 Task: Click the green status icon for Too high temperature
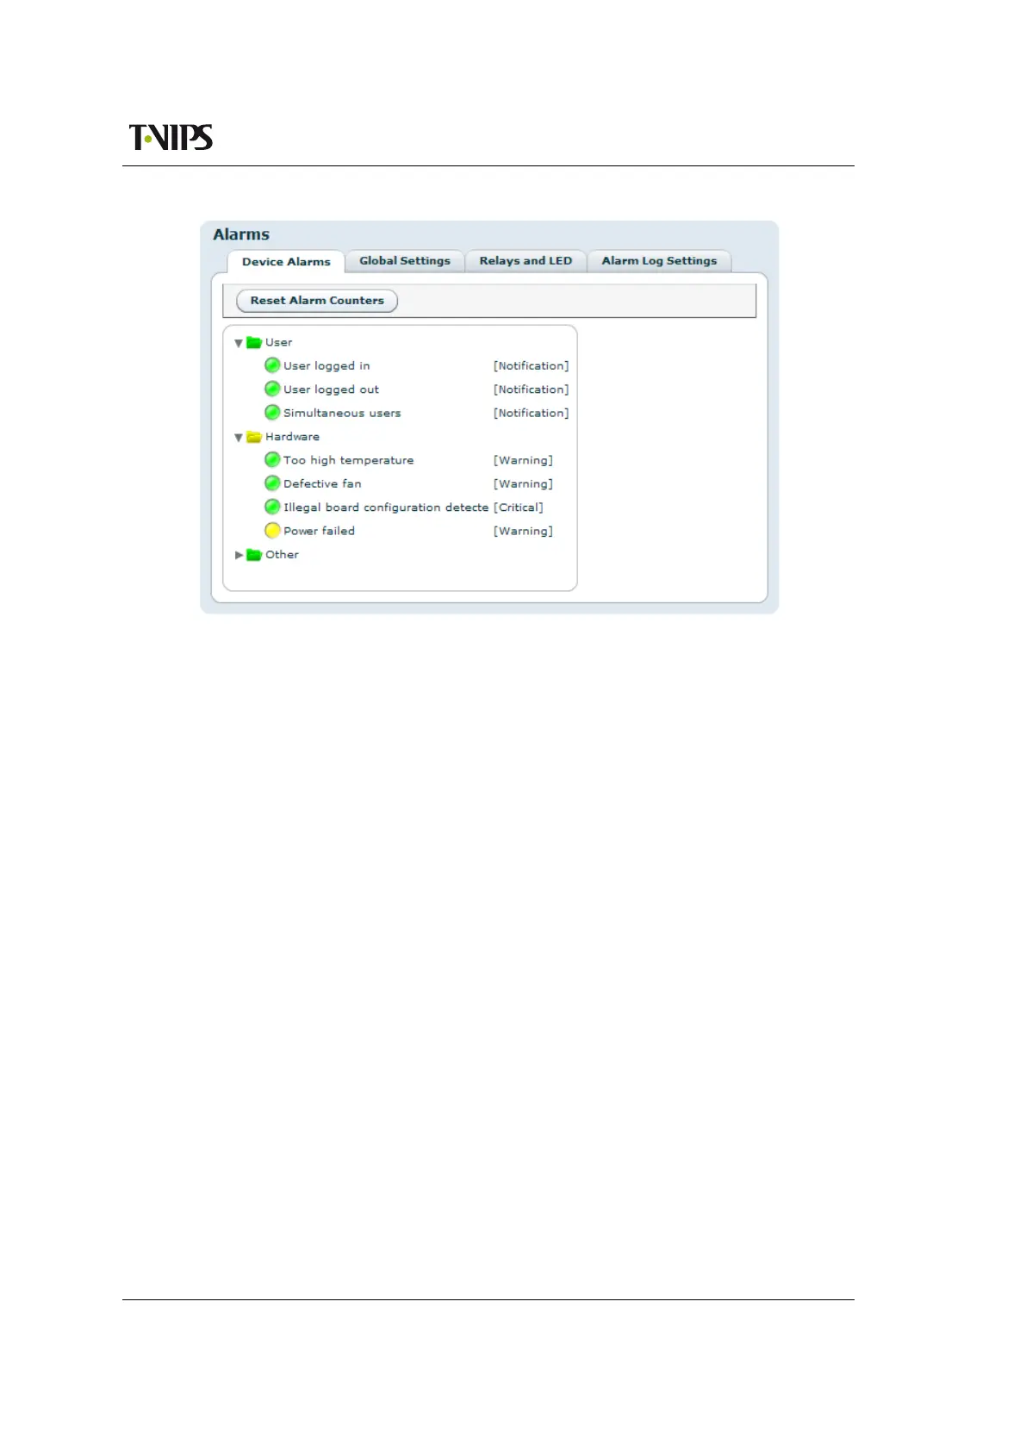pos(272,459)
